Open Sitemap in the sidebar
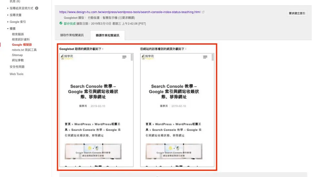 [x=17, y=55]
